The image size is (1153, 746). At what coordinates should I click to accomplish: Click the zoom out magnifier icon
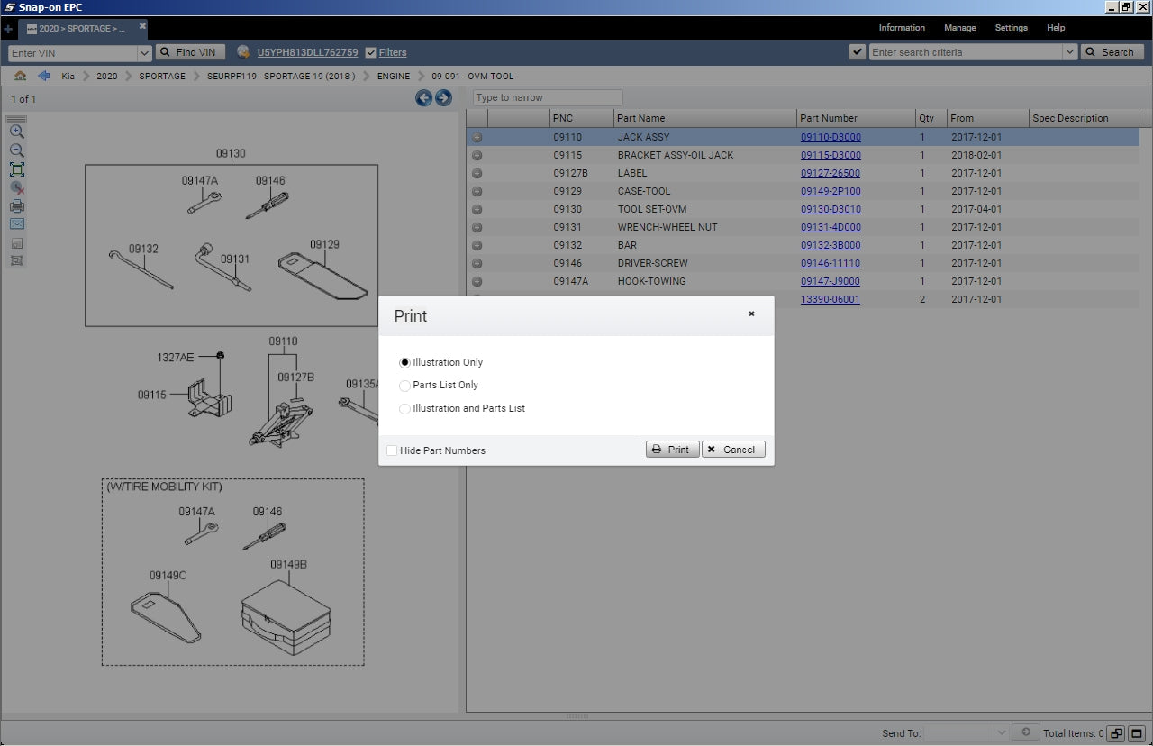16,150
